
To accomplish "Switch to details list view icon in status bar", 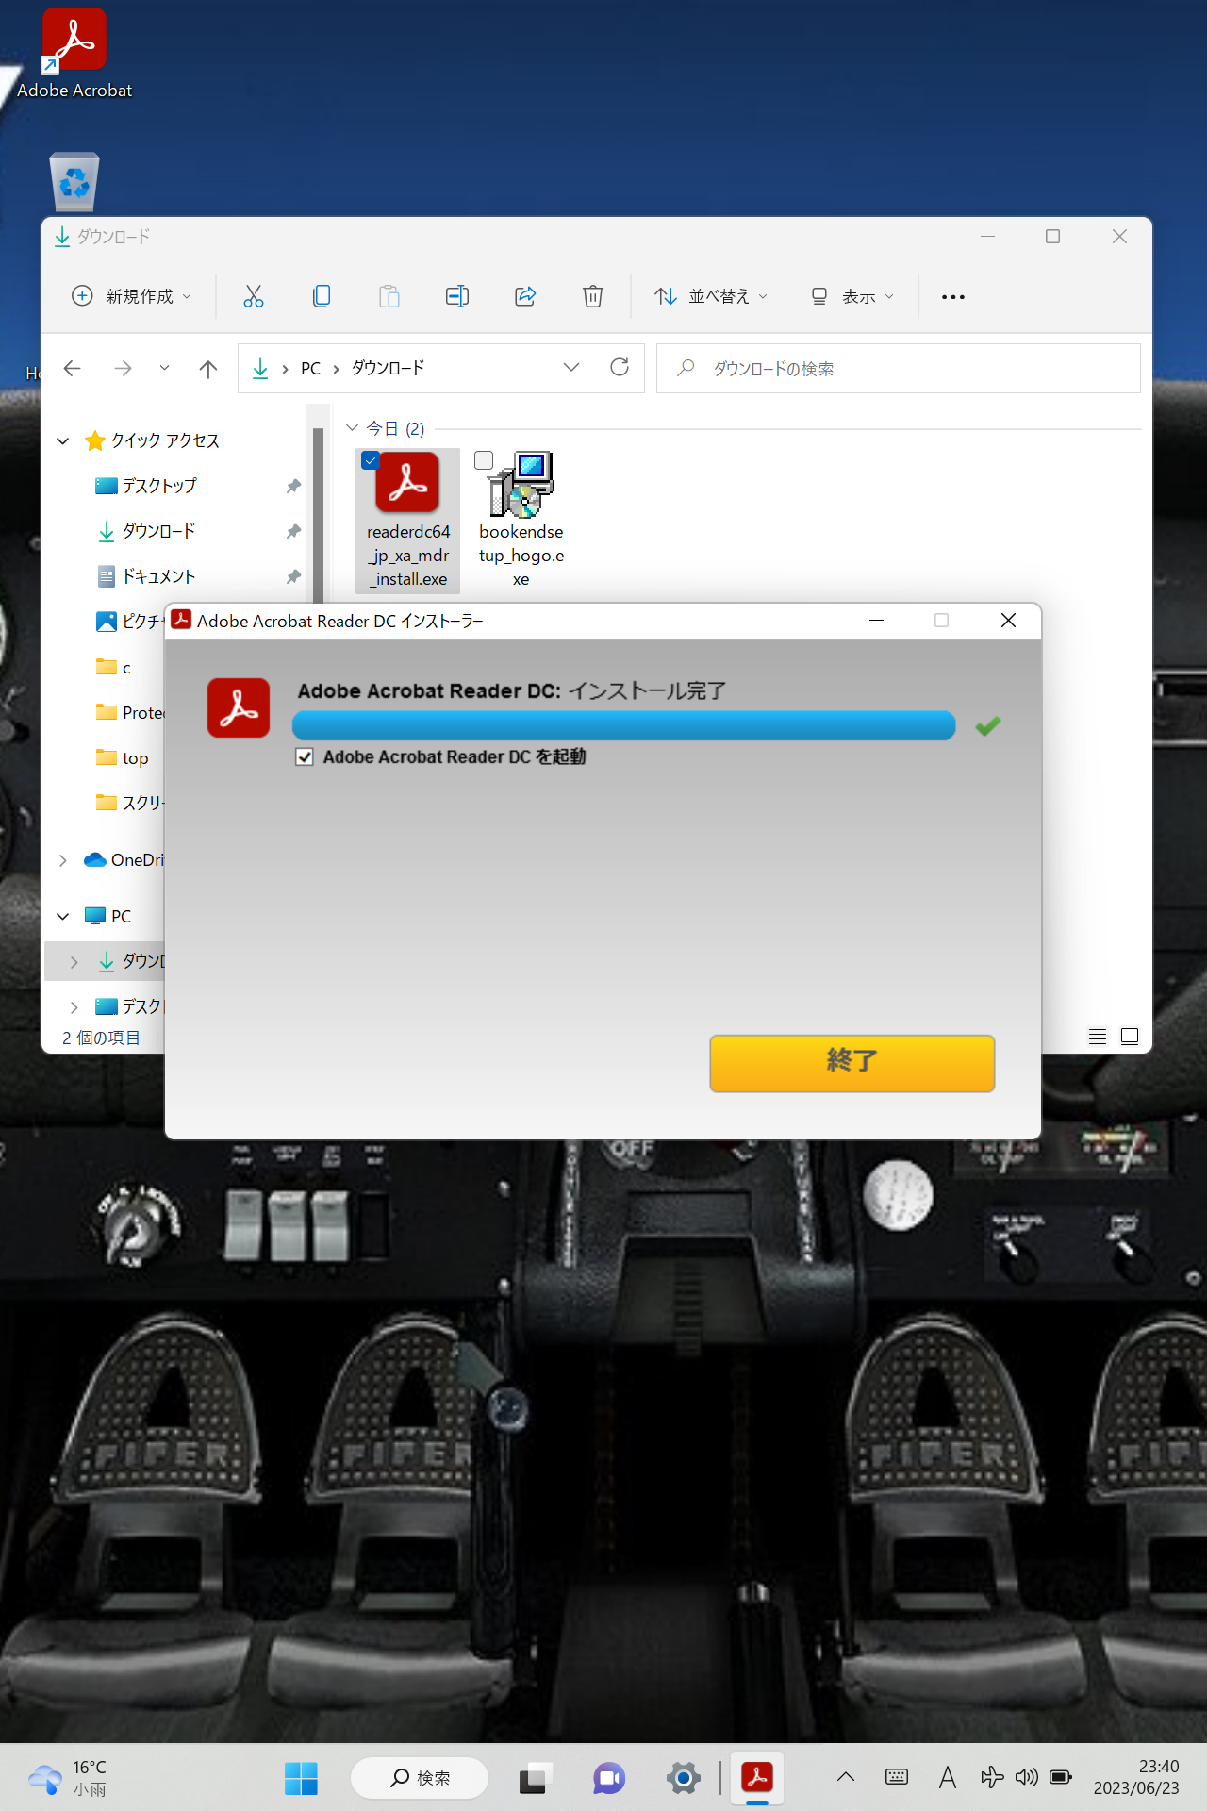I will coord(1098,1037).
